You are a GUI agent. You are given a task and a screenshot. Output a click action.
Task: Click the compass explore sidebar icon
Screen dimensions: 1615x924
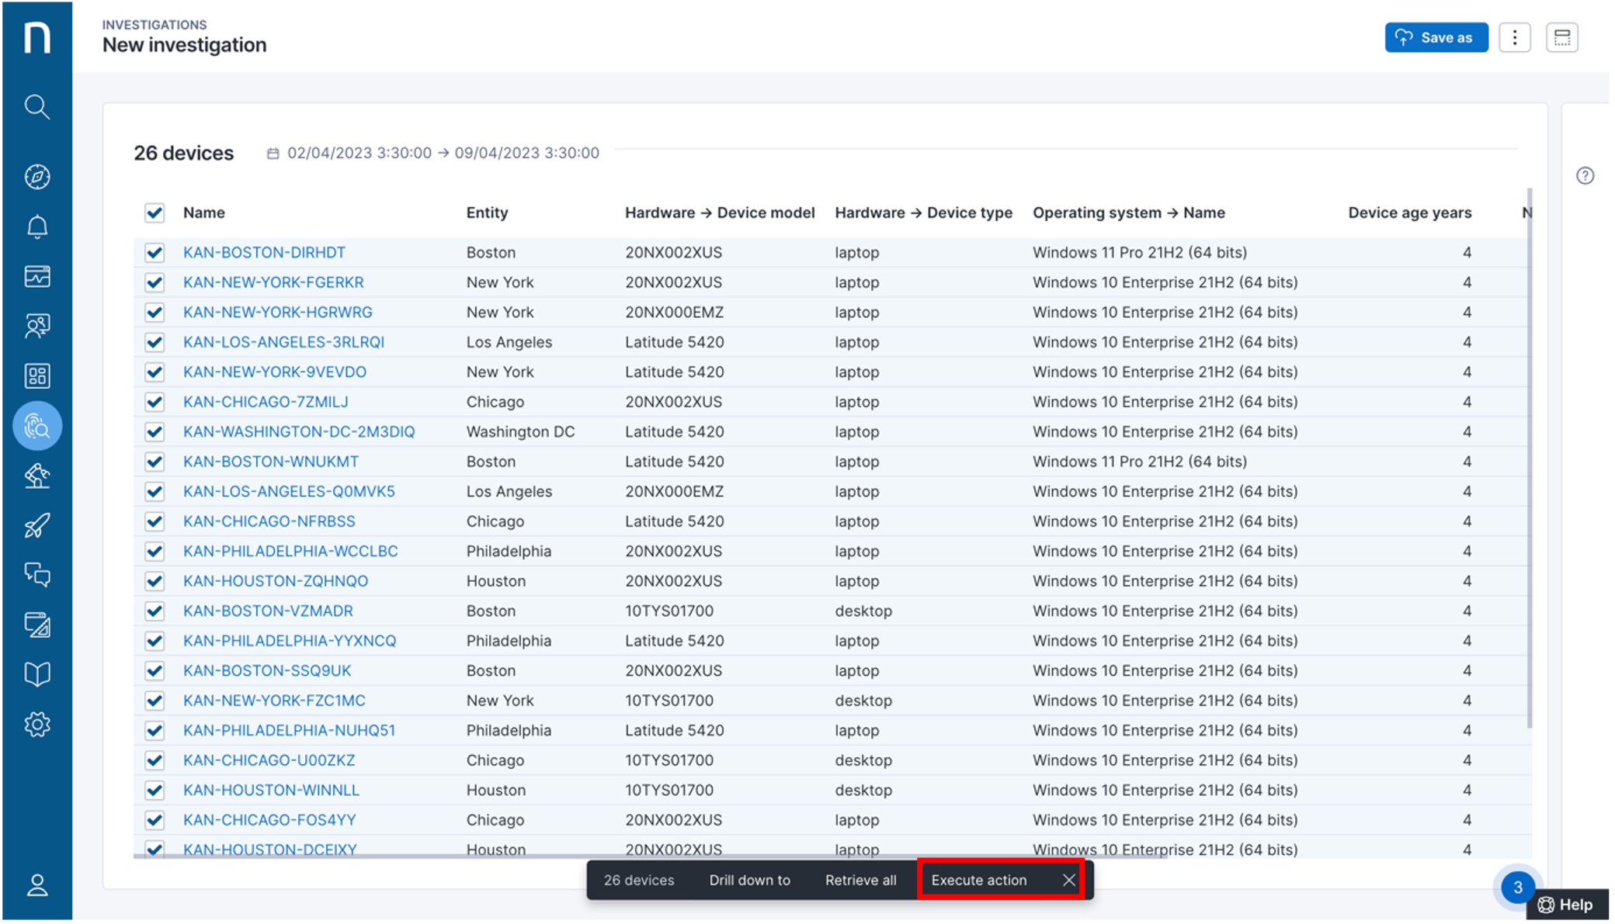point(36,177)
